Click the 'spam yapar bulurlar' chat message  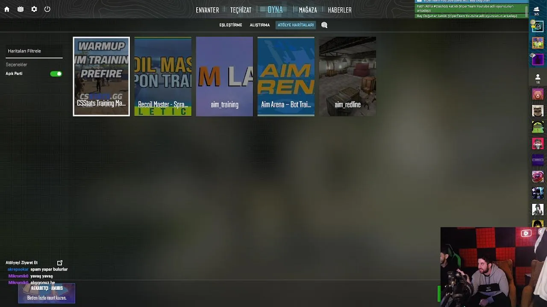coord(49,269)
